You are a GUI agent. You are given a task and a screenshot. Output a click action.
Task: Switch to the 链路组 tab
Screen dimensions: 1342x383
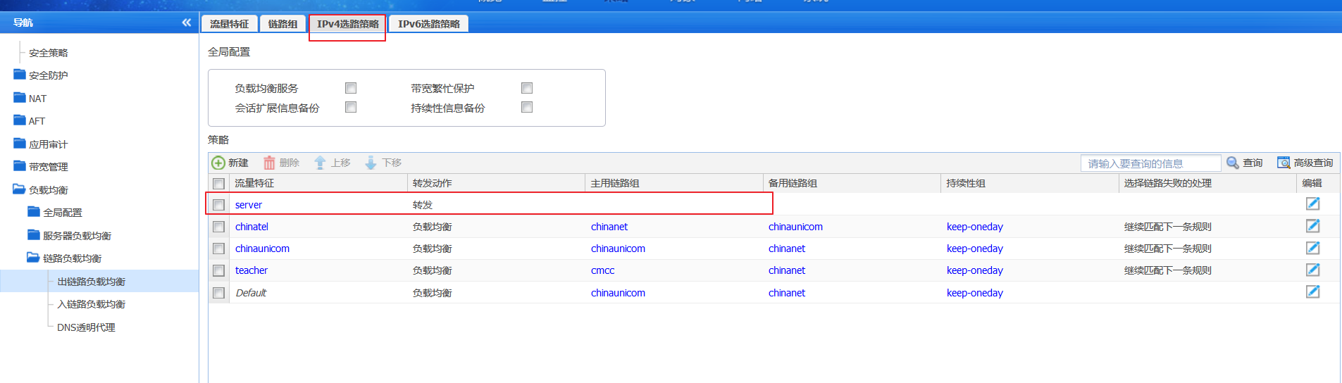coord(282,24)
